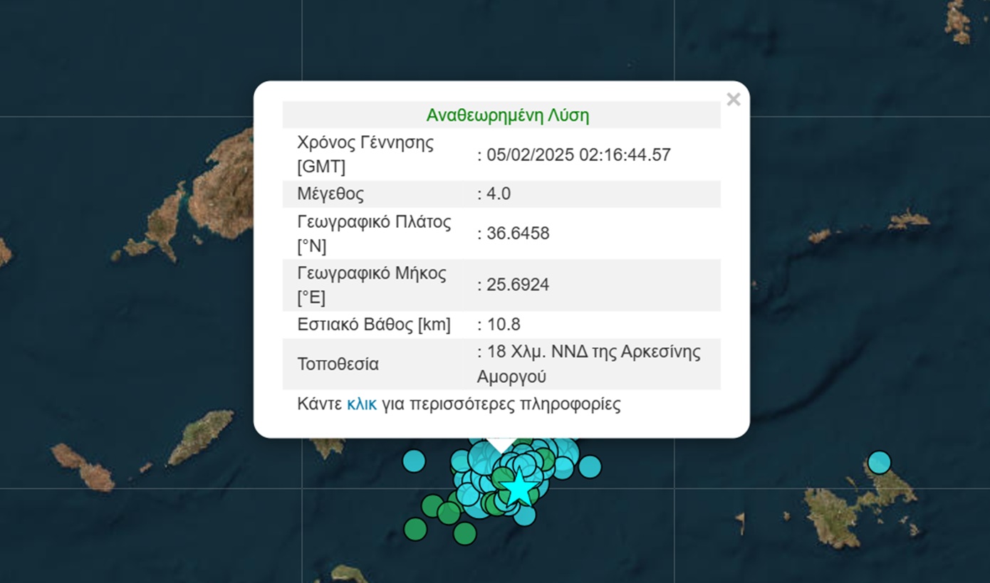Click the isolated cyan marker left of the cluster
Image resolution: width=990 pixels, height=583 pixels.
(414, 461)
